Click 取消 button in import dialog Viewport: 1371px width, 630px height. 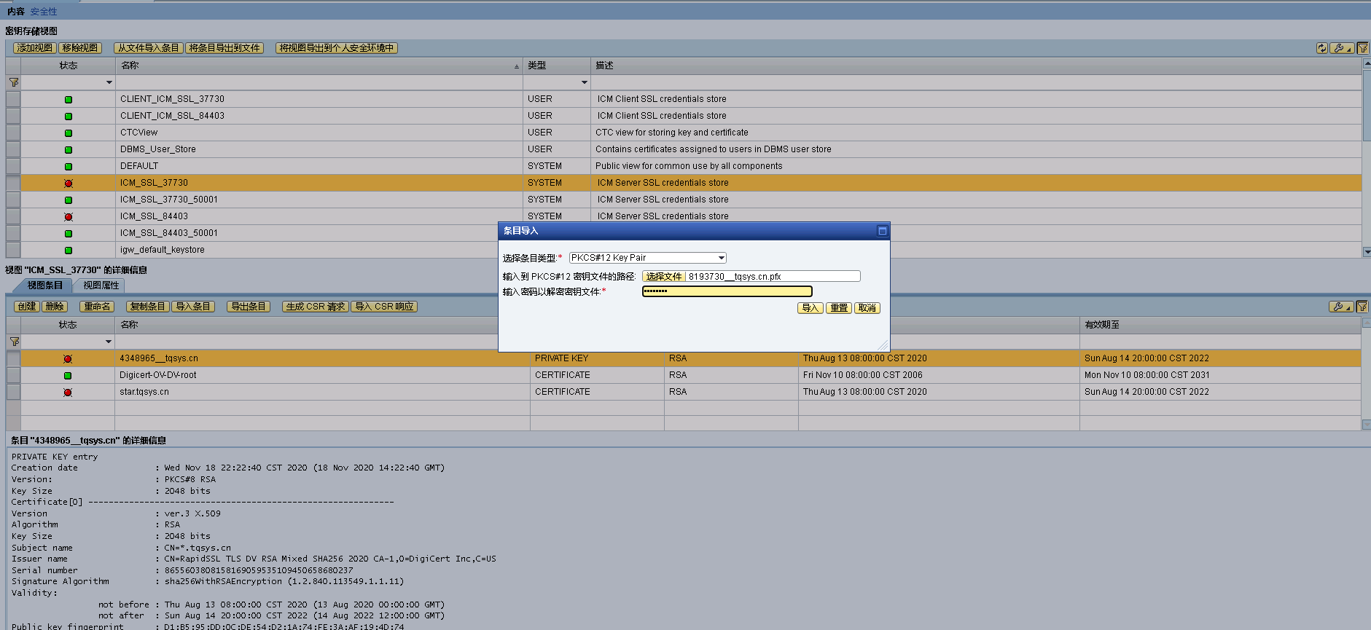(x=867, y=308)
